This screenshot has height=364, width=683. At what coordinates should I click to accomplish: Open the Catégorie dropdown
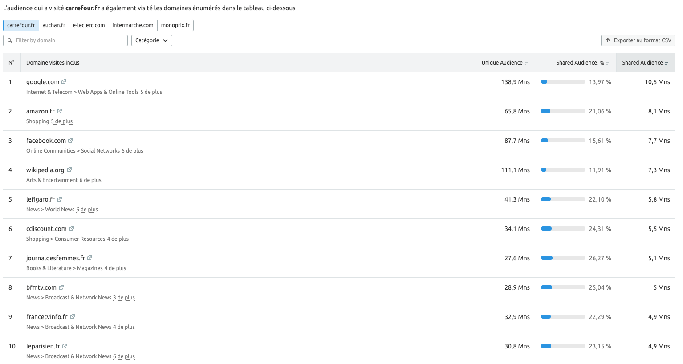[x=151, y=40]
